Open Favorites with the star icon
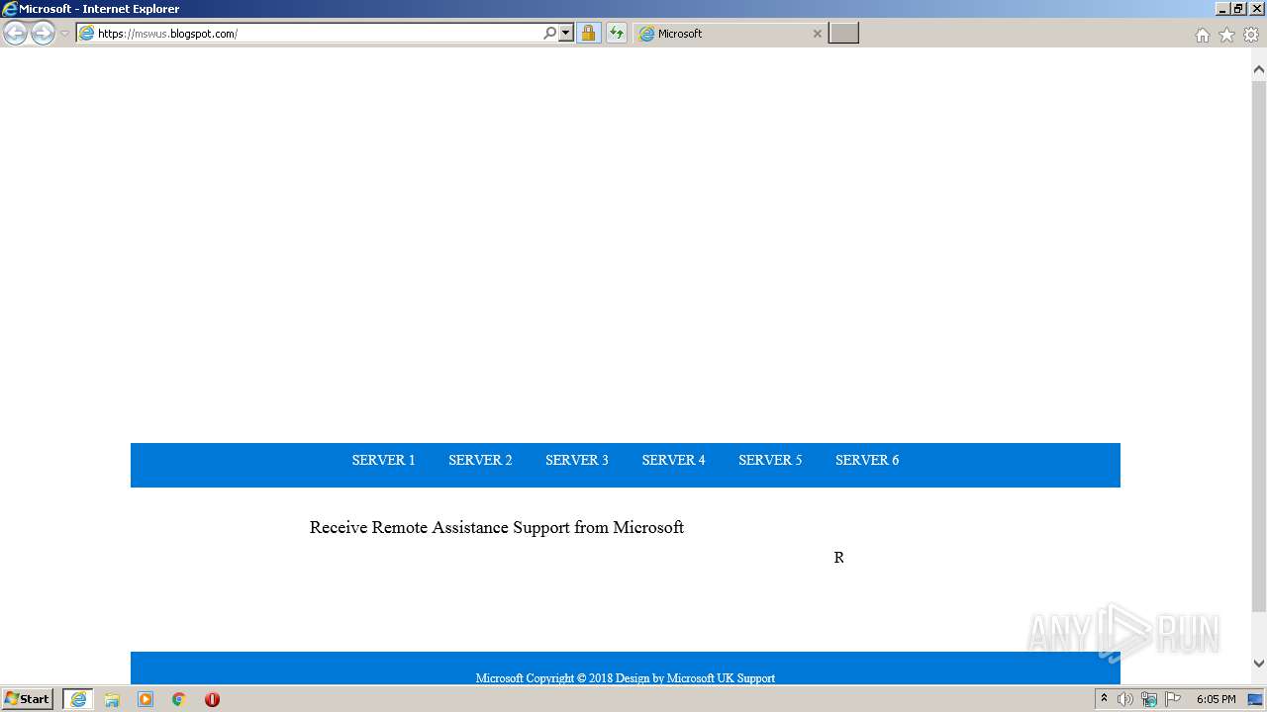Screen dimensions: 1267x712 coord(1226,35)
